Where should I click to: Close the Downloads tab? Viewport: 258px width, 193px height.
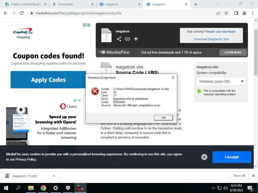pyautogui.click(x=92, y=4)
